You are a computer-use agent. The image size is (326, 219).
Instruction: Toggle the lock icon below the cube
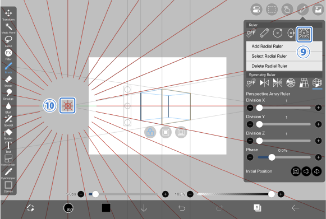click(x=150, y=132)
